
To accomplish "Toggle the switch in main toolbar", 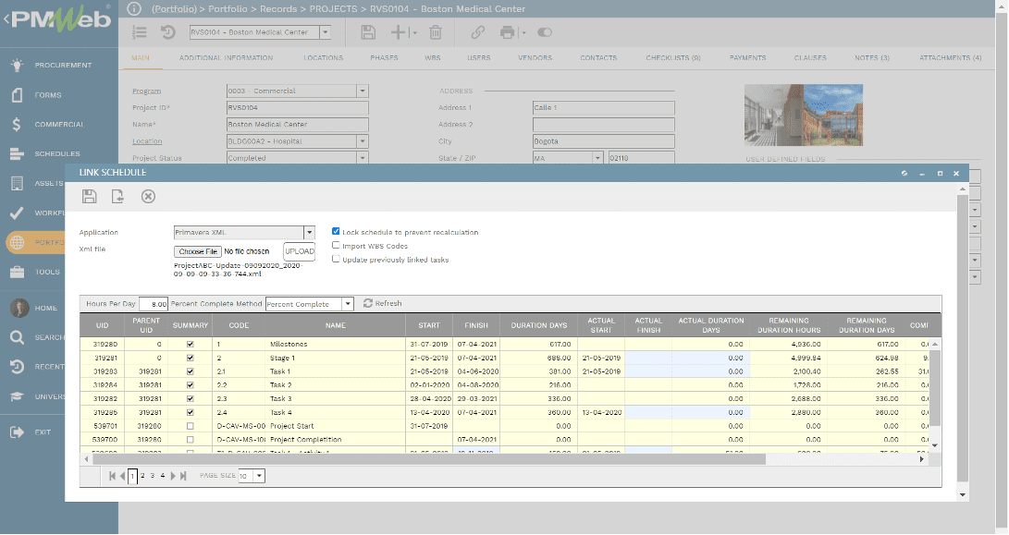I will 545,32.
